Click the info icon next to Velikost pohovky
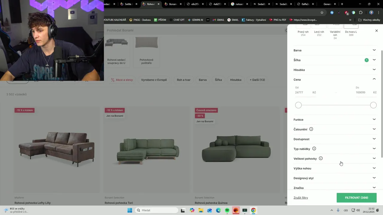Image resolution: width=383 pixels, height=215 pixels. (x=321, y=159)
